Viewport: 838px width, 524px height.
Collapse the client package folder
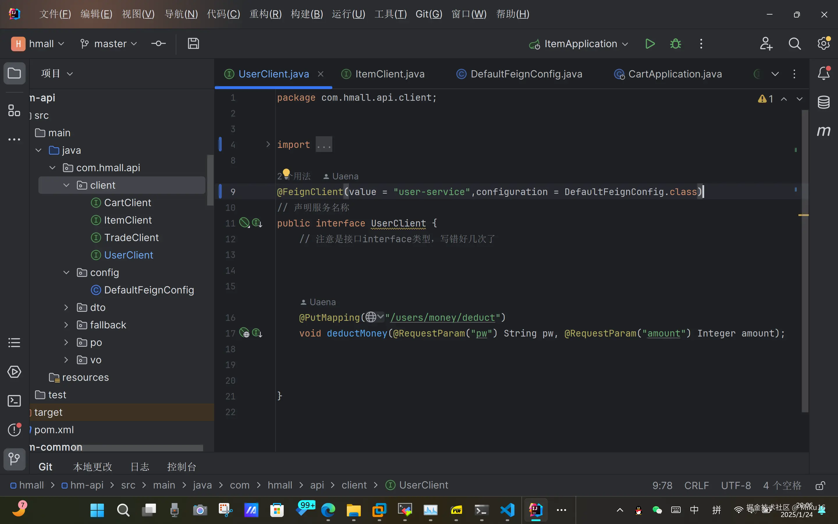(x=66, y=185)
